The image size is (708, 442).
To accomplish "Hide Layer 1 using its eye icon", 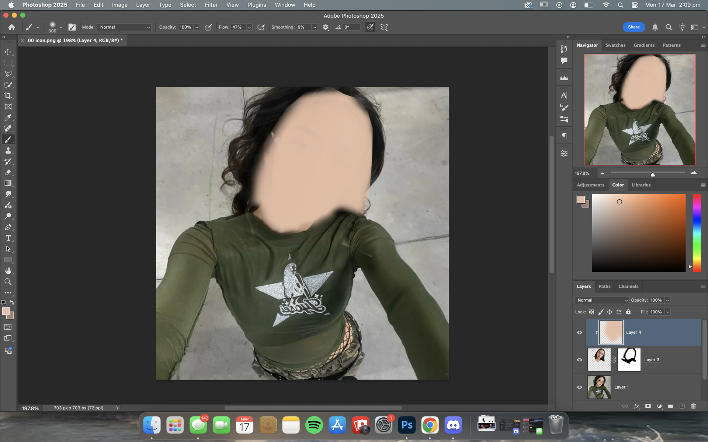I will (579, 387).
